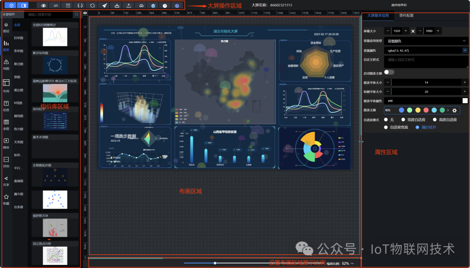This screenshot has width=470, height=268.
Task: Increase the screen width 1920 value
Action: 406,31
